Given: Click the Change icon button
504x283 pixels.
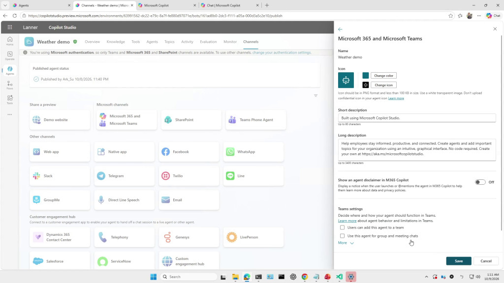Looking at the screenshot, I should click(x=383, y=85).
